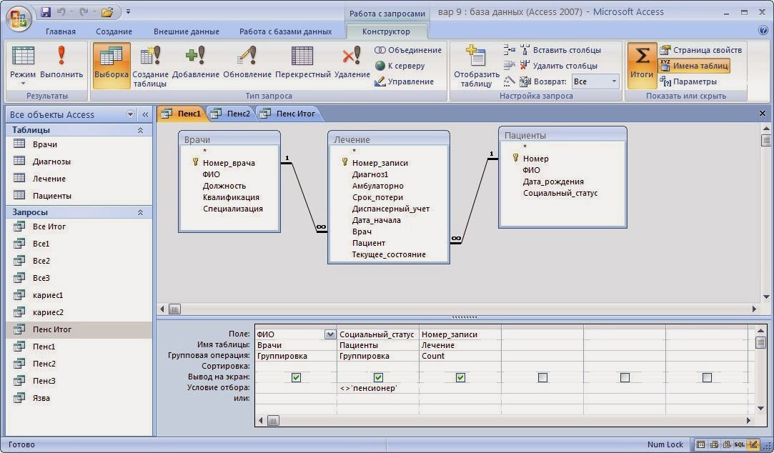The image size is (774, 453).
Task: Switch to datasheet view in status bar
Action: 701,444
